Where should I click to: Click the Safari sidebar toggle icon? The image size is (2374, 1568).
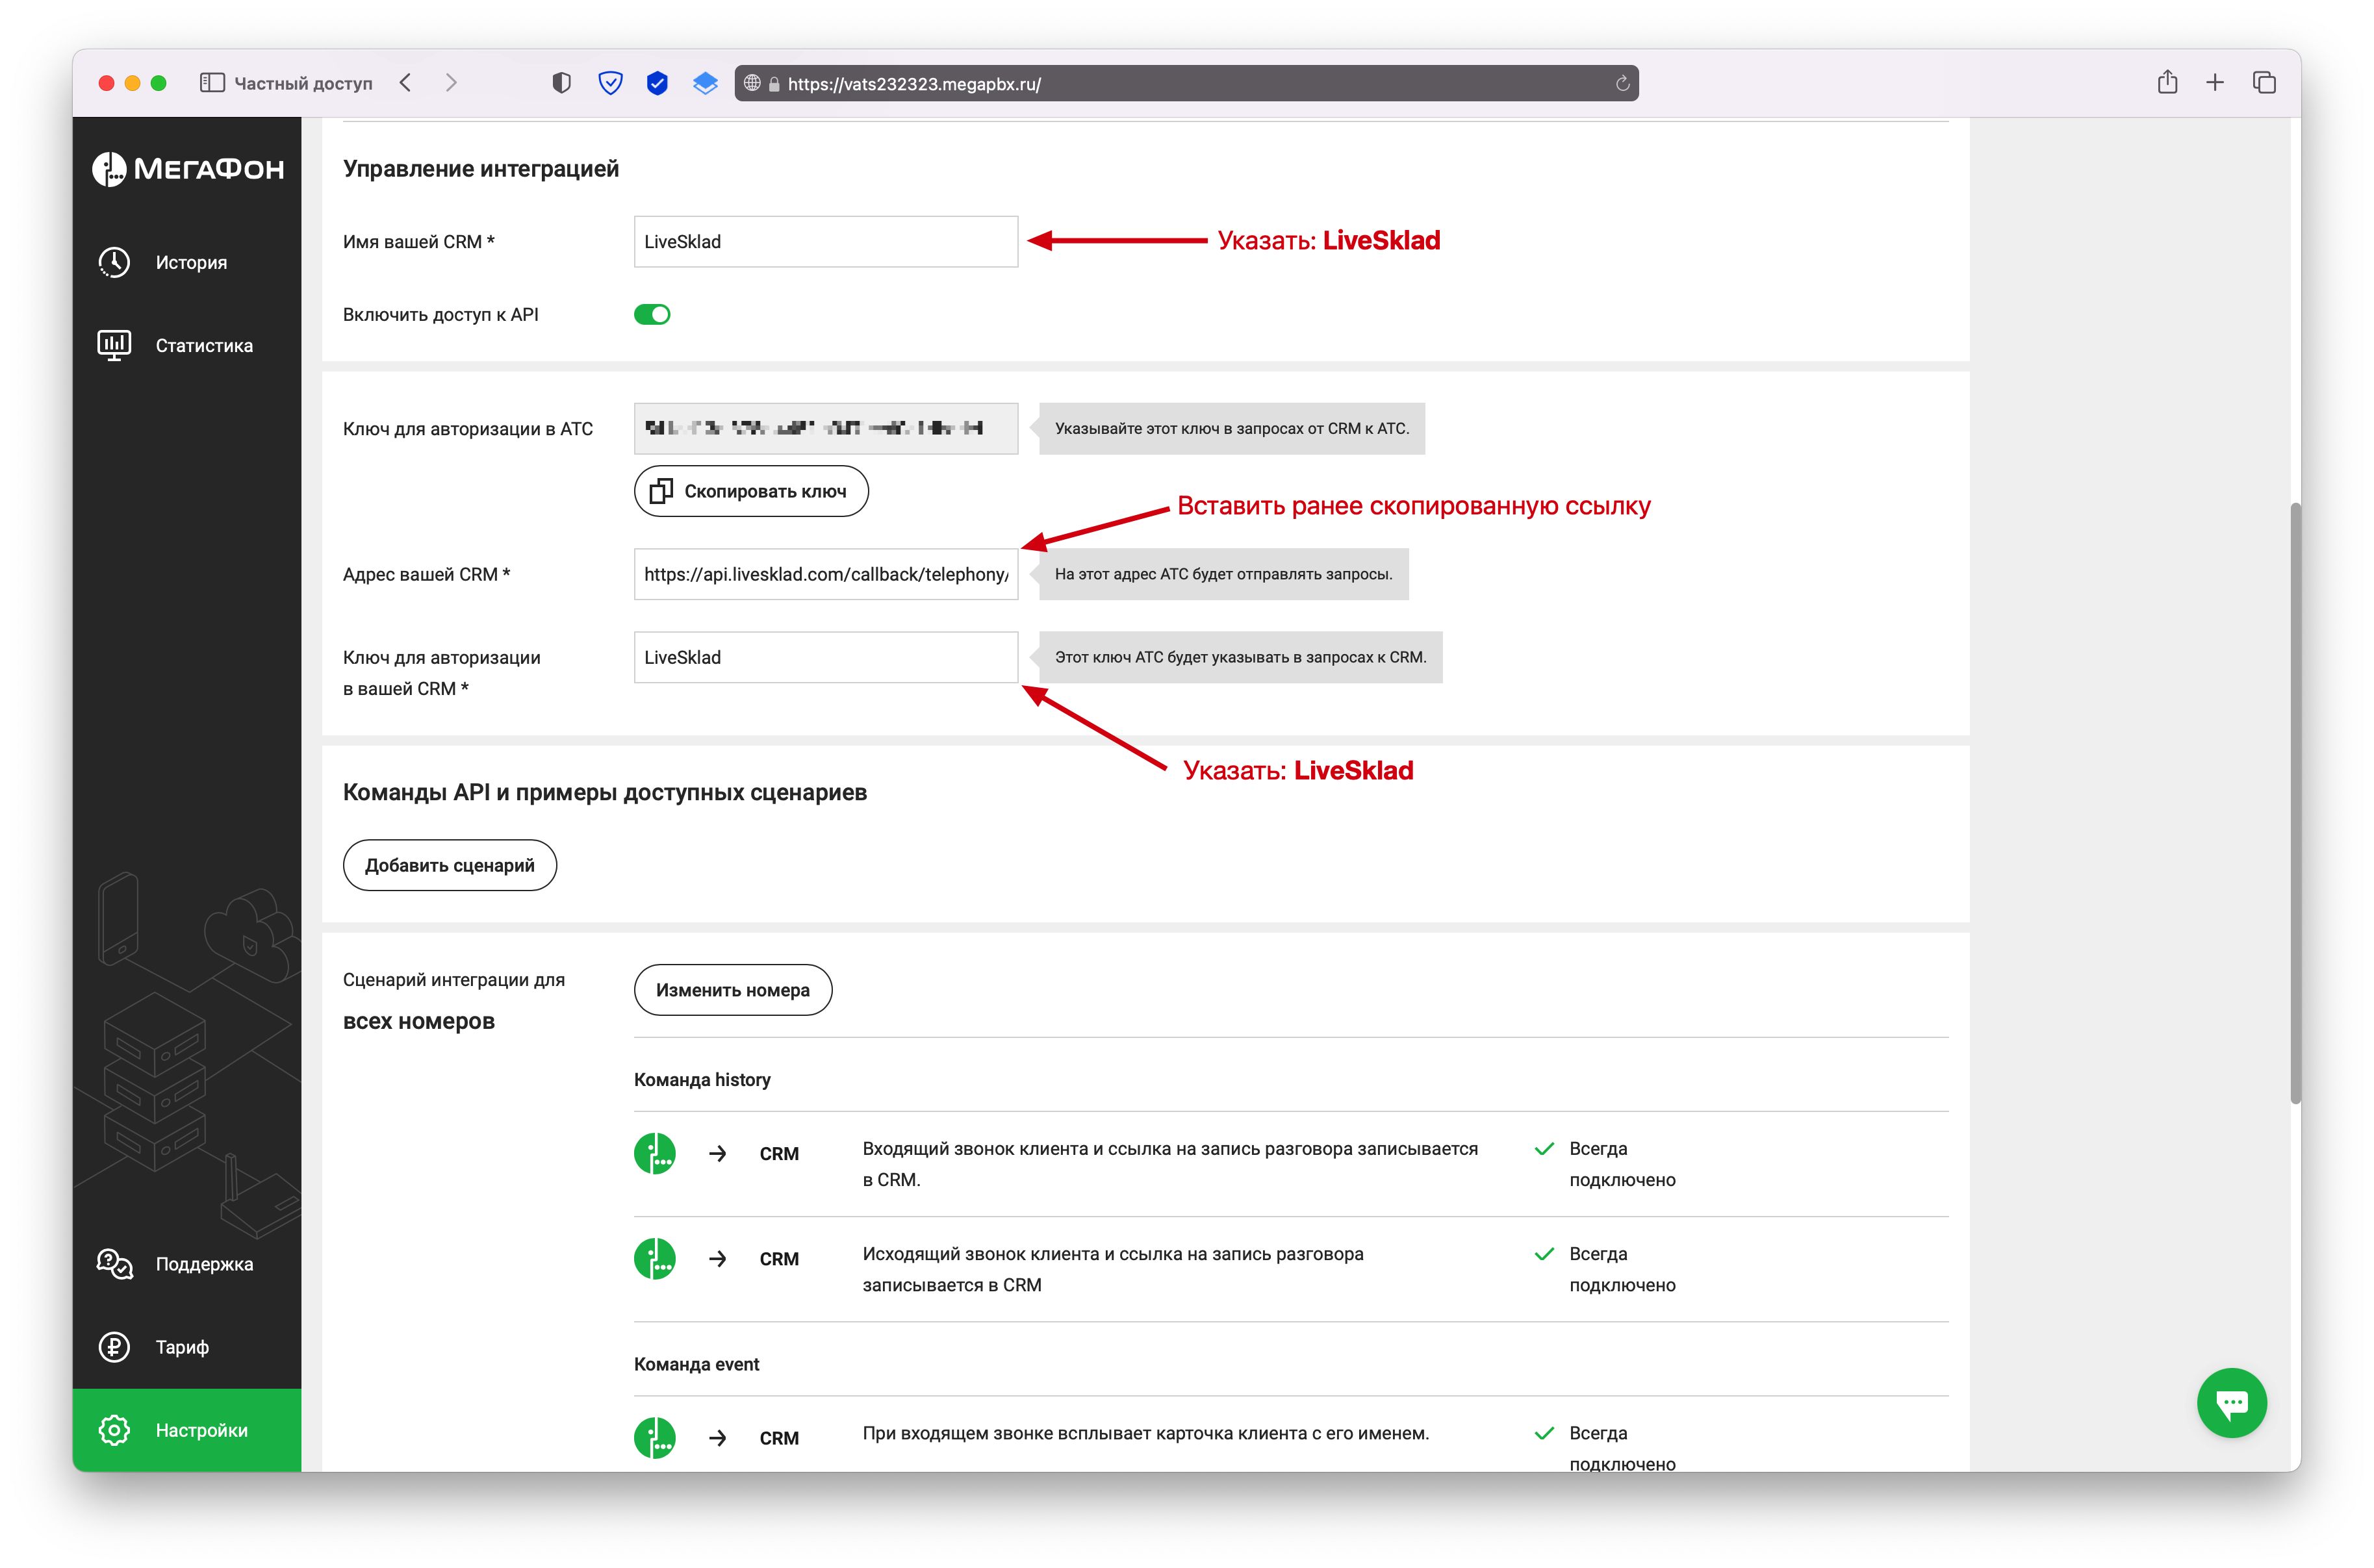[x=211, y=83]
